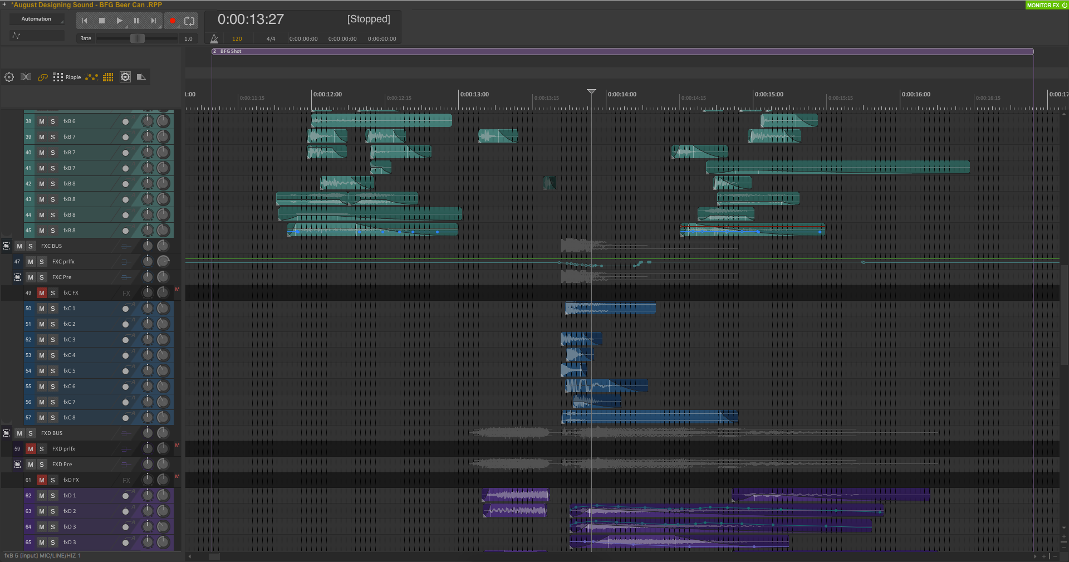Open FX chain on fxD FX track

(x=126, y=480)
